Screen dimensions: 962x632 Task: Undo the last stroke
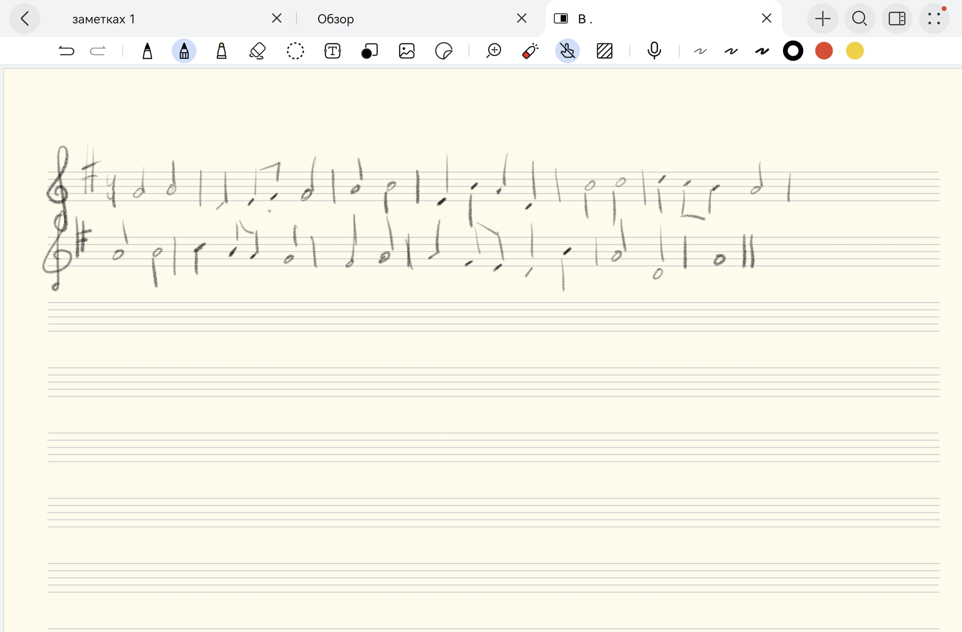67,51
